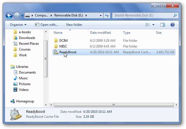Click the Homegroup icon

(x=12, y=101)
